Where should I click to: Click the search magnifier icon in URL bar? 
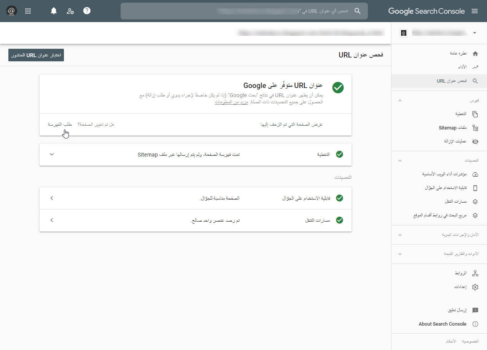click(357, 11)
